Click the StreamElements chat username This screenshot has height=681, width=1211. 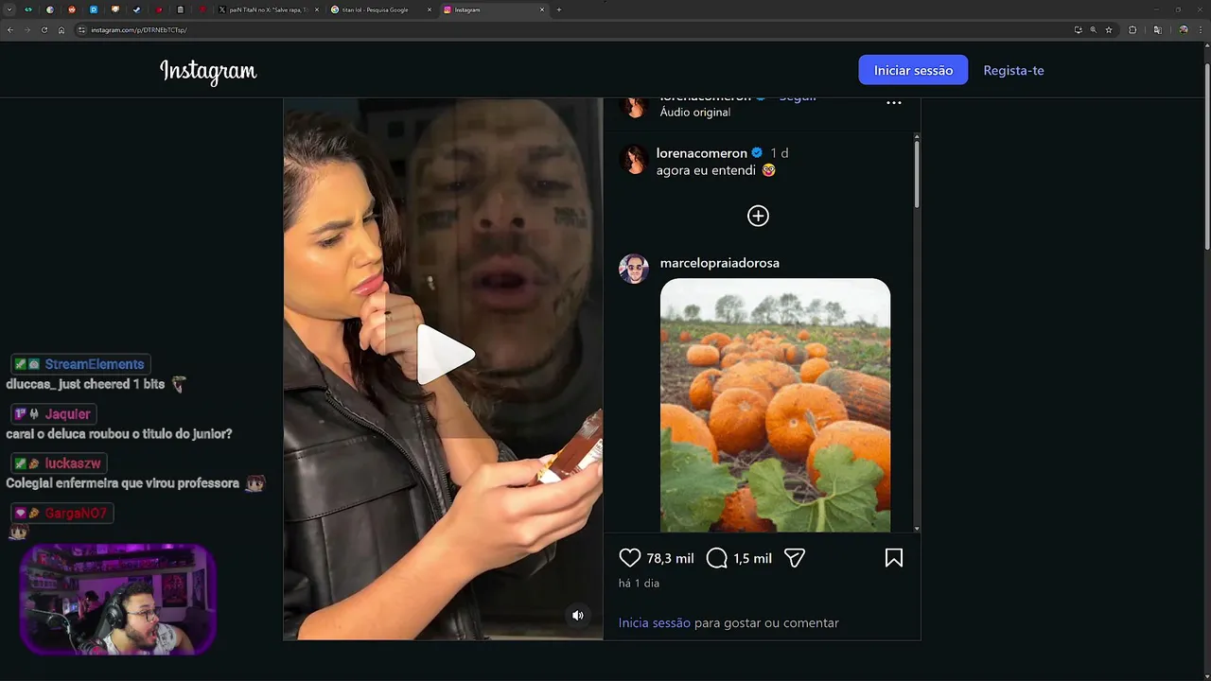tap(95, 364)
